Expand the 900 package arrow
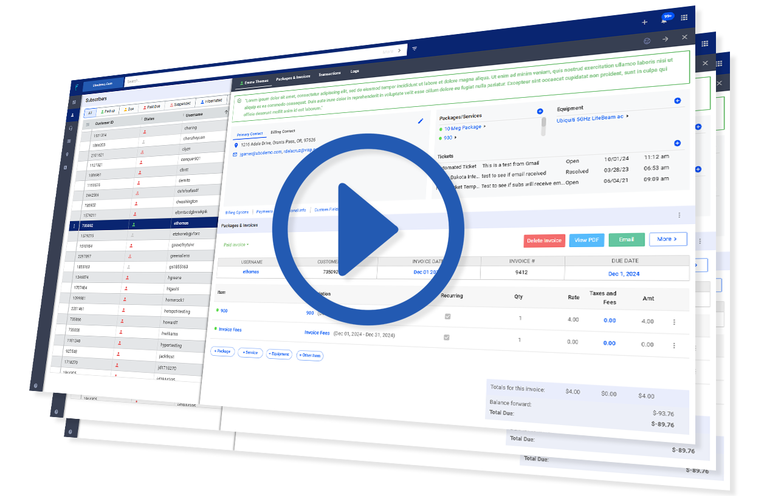 455,137
